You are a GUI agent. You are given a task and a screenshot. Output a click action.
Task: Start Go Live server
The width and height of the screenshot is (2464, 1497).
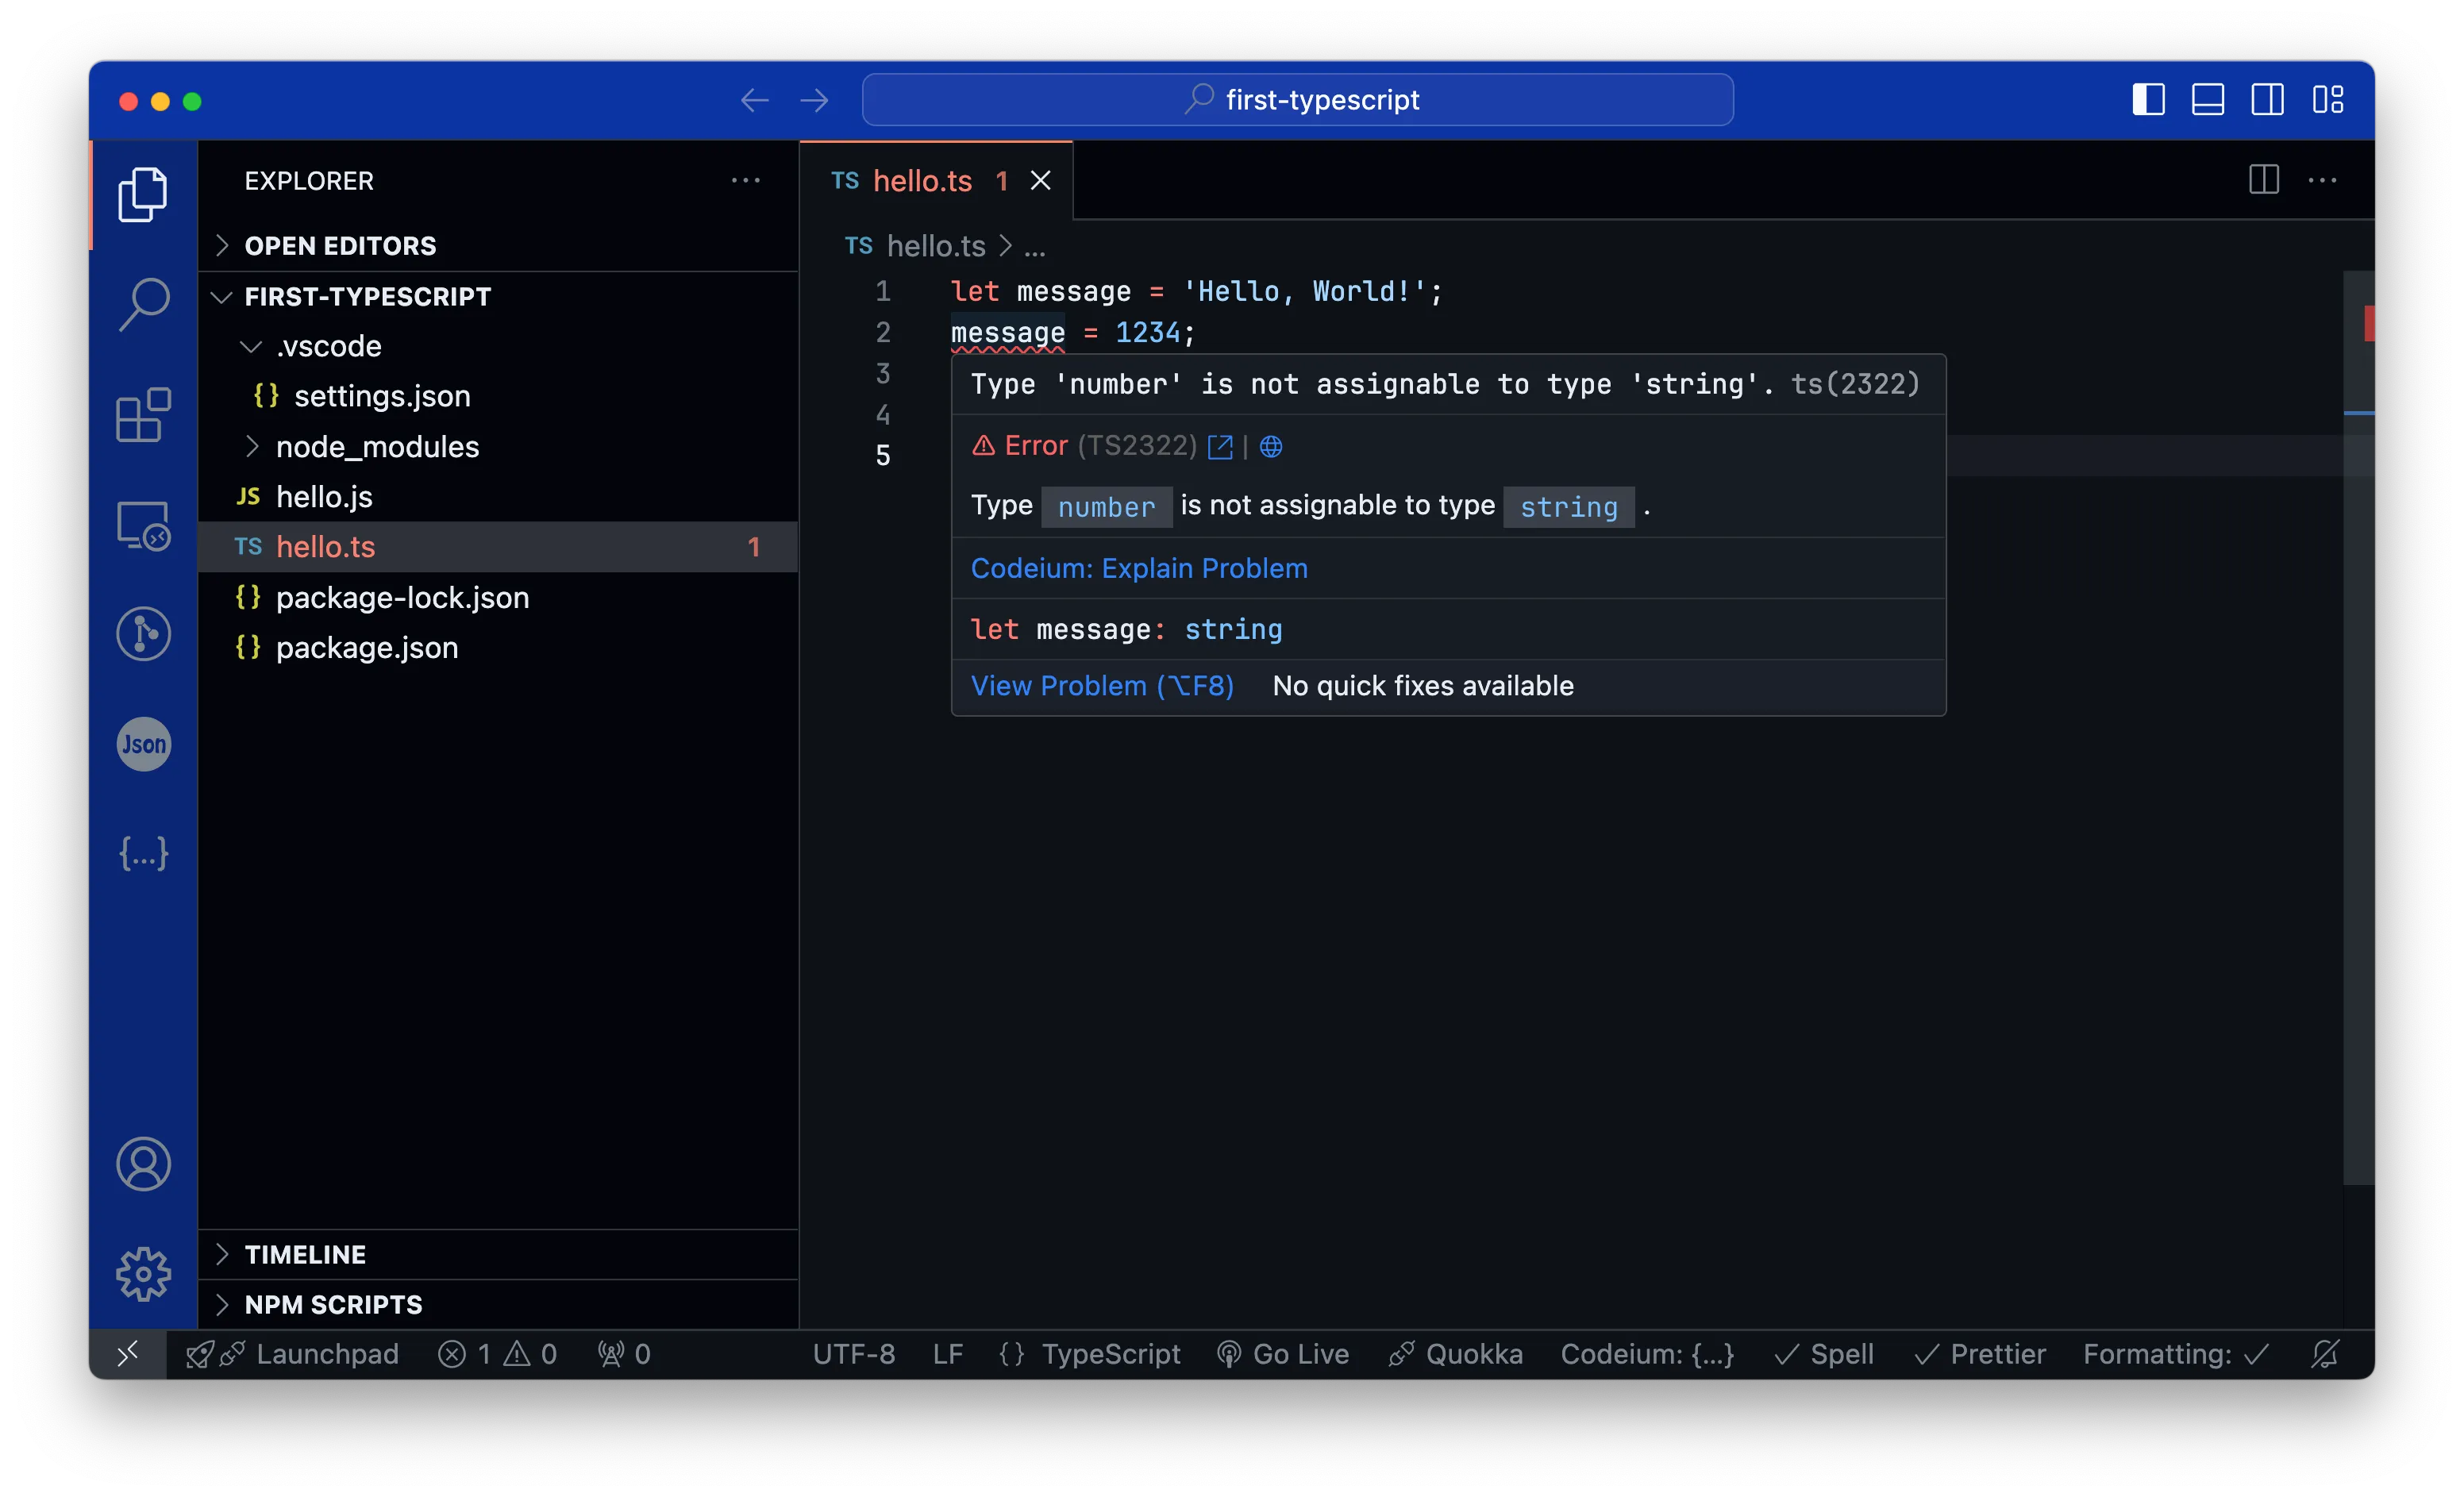1283,1354
